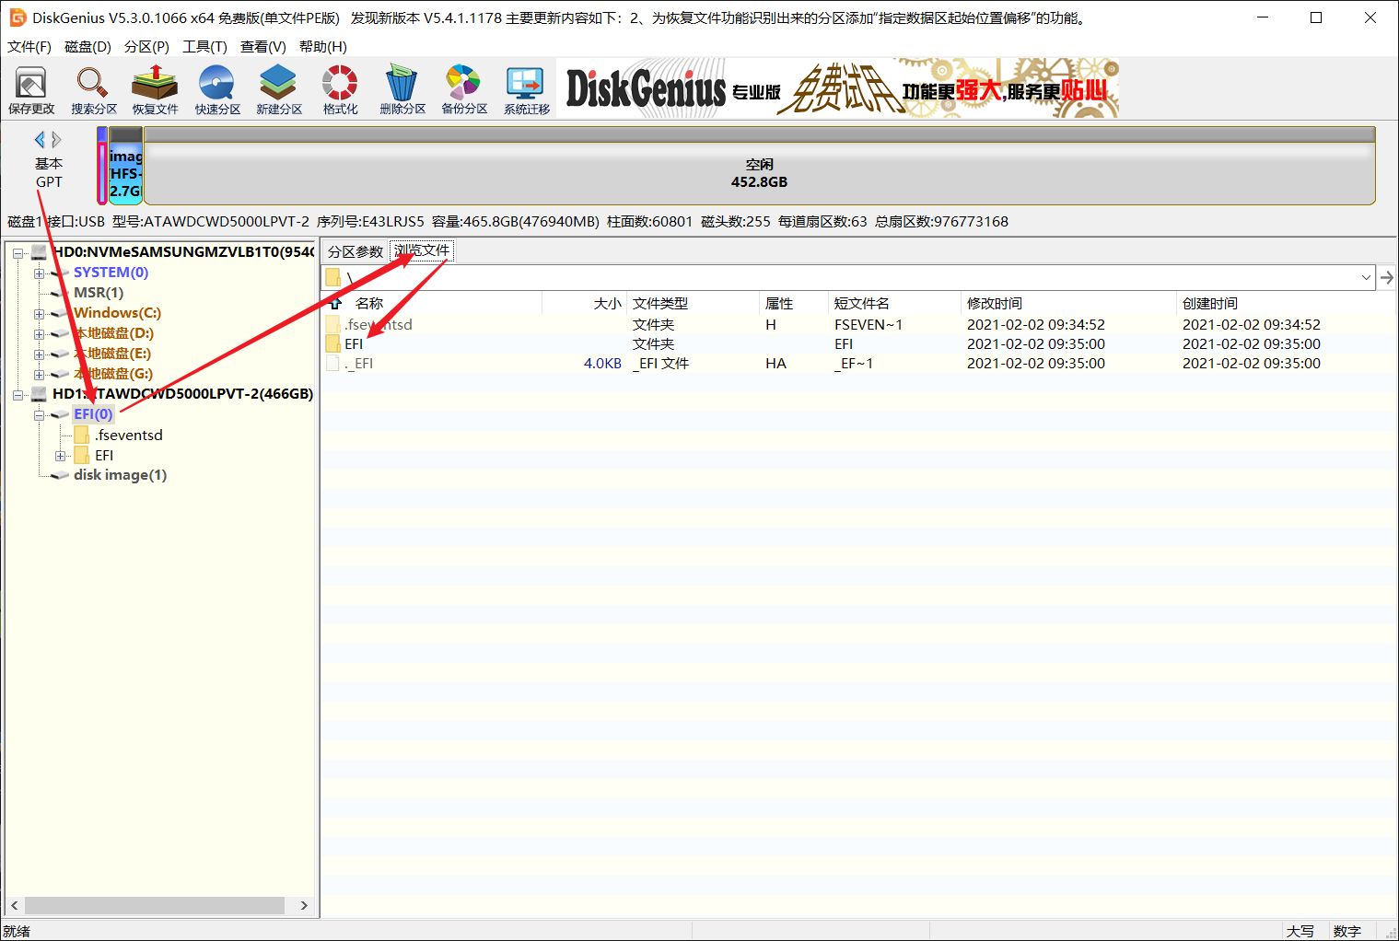Open System Migration (系统迁移) tool
Screen dimensions: 1399x941
tap(527, 89)
